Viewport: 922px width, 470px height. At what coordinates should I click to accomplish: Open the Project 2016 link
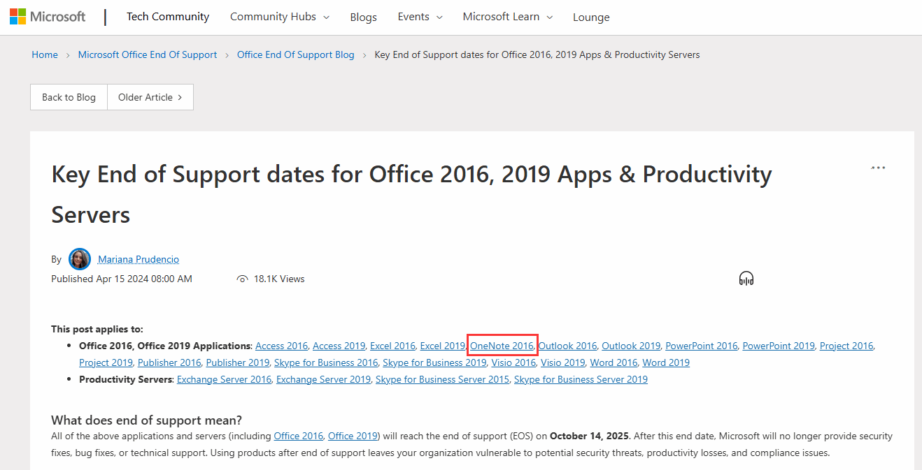846,346
